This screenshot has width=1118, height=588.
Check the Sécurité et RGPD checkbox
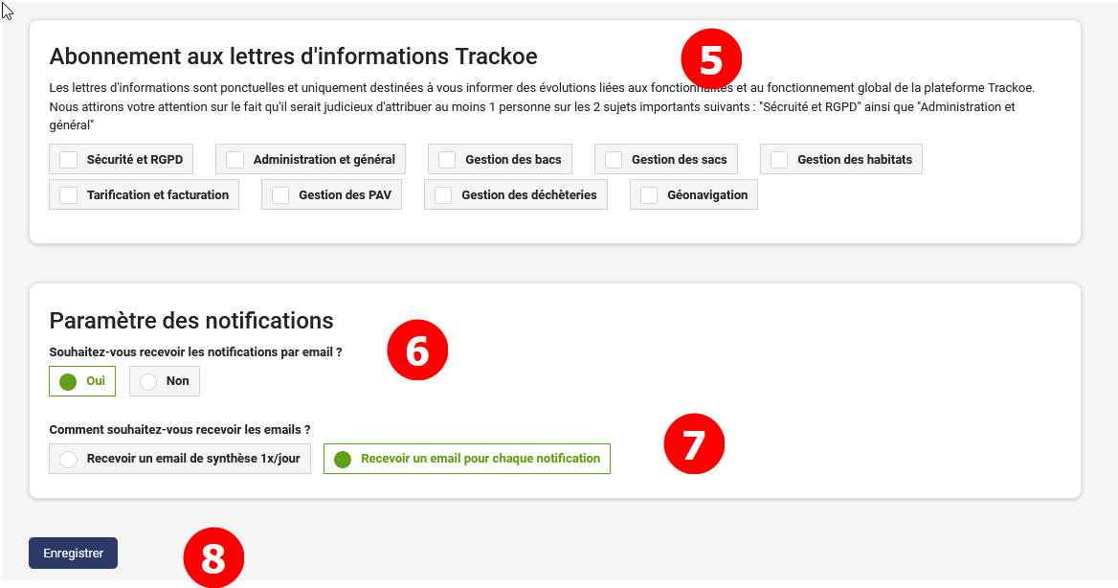tap(69, 160)
